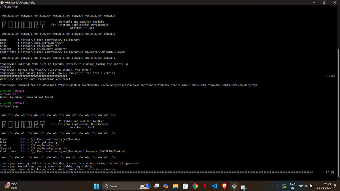Launch Copilot from the taskbar
The image size is (340, 191).
(x=166, y=186)
